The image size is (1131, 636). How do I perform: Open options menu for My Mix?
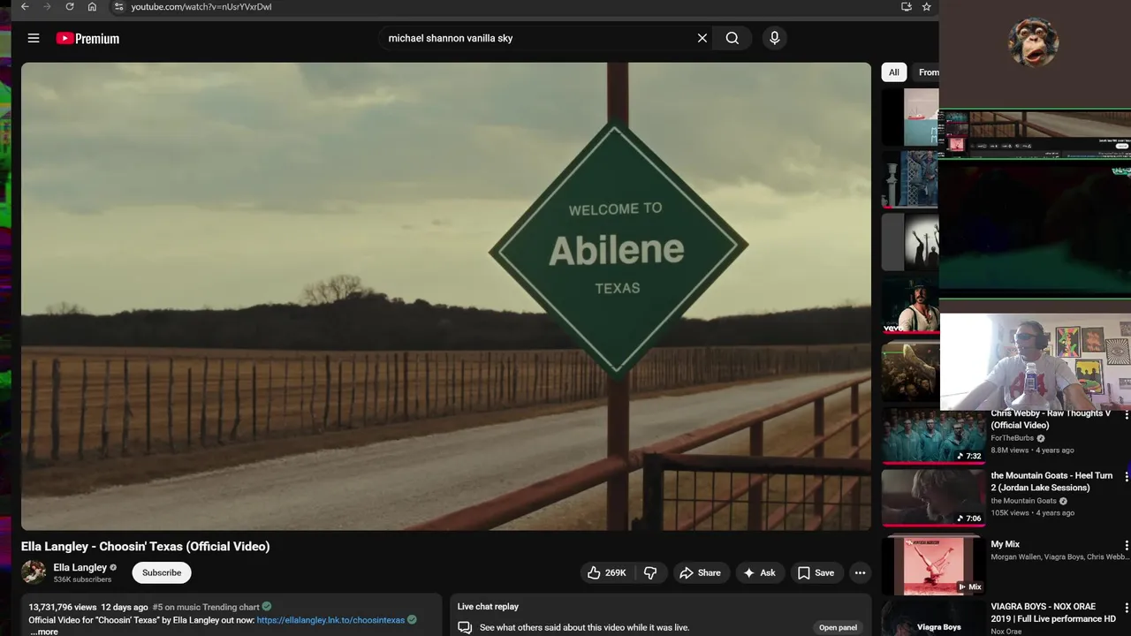tap(1126, 545)
